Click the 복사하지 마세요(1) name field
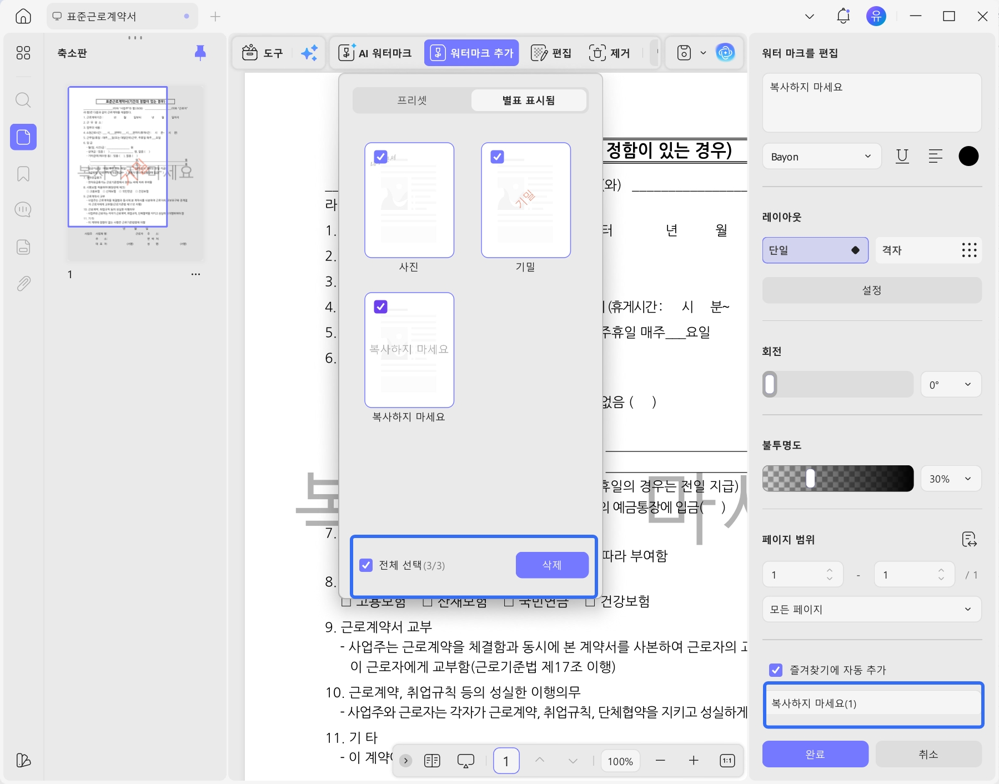 click(873, 703)
